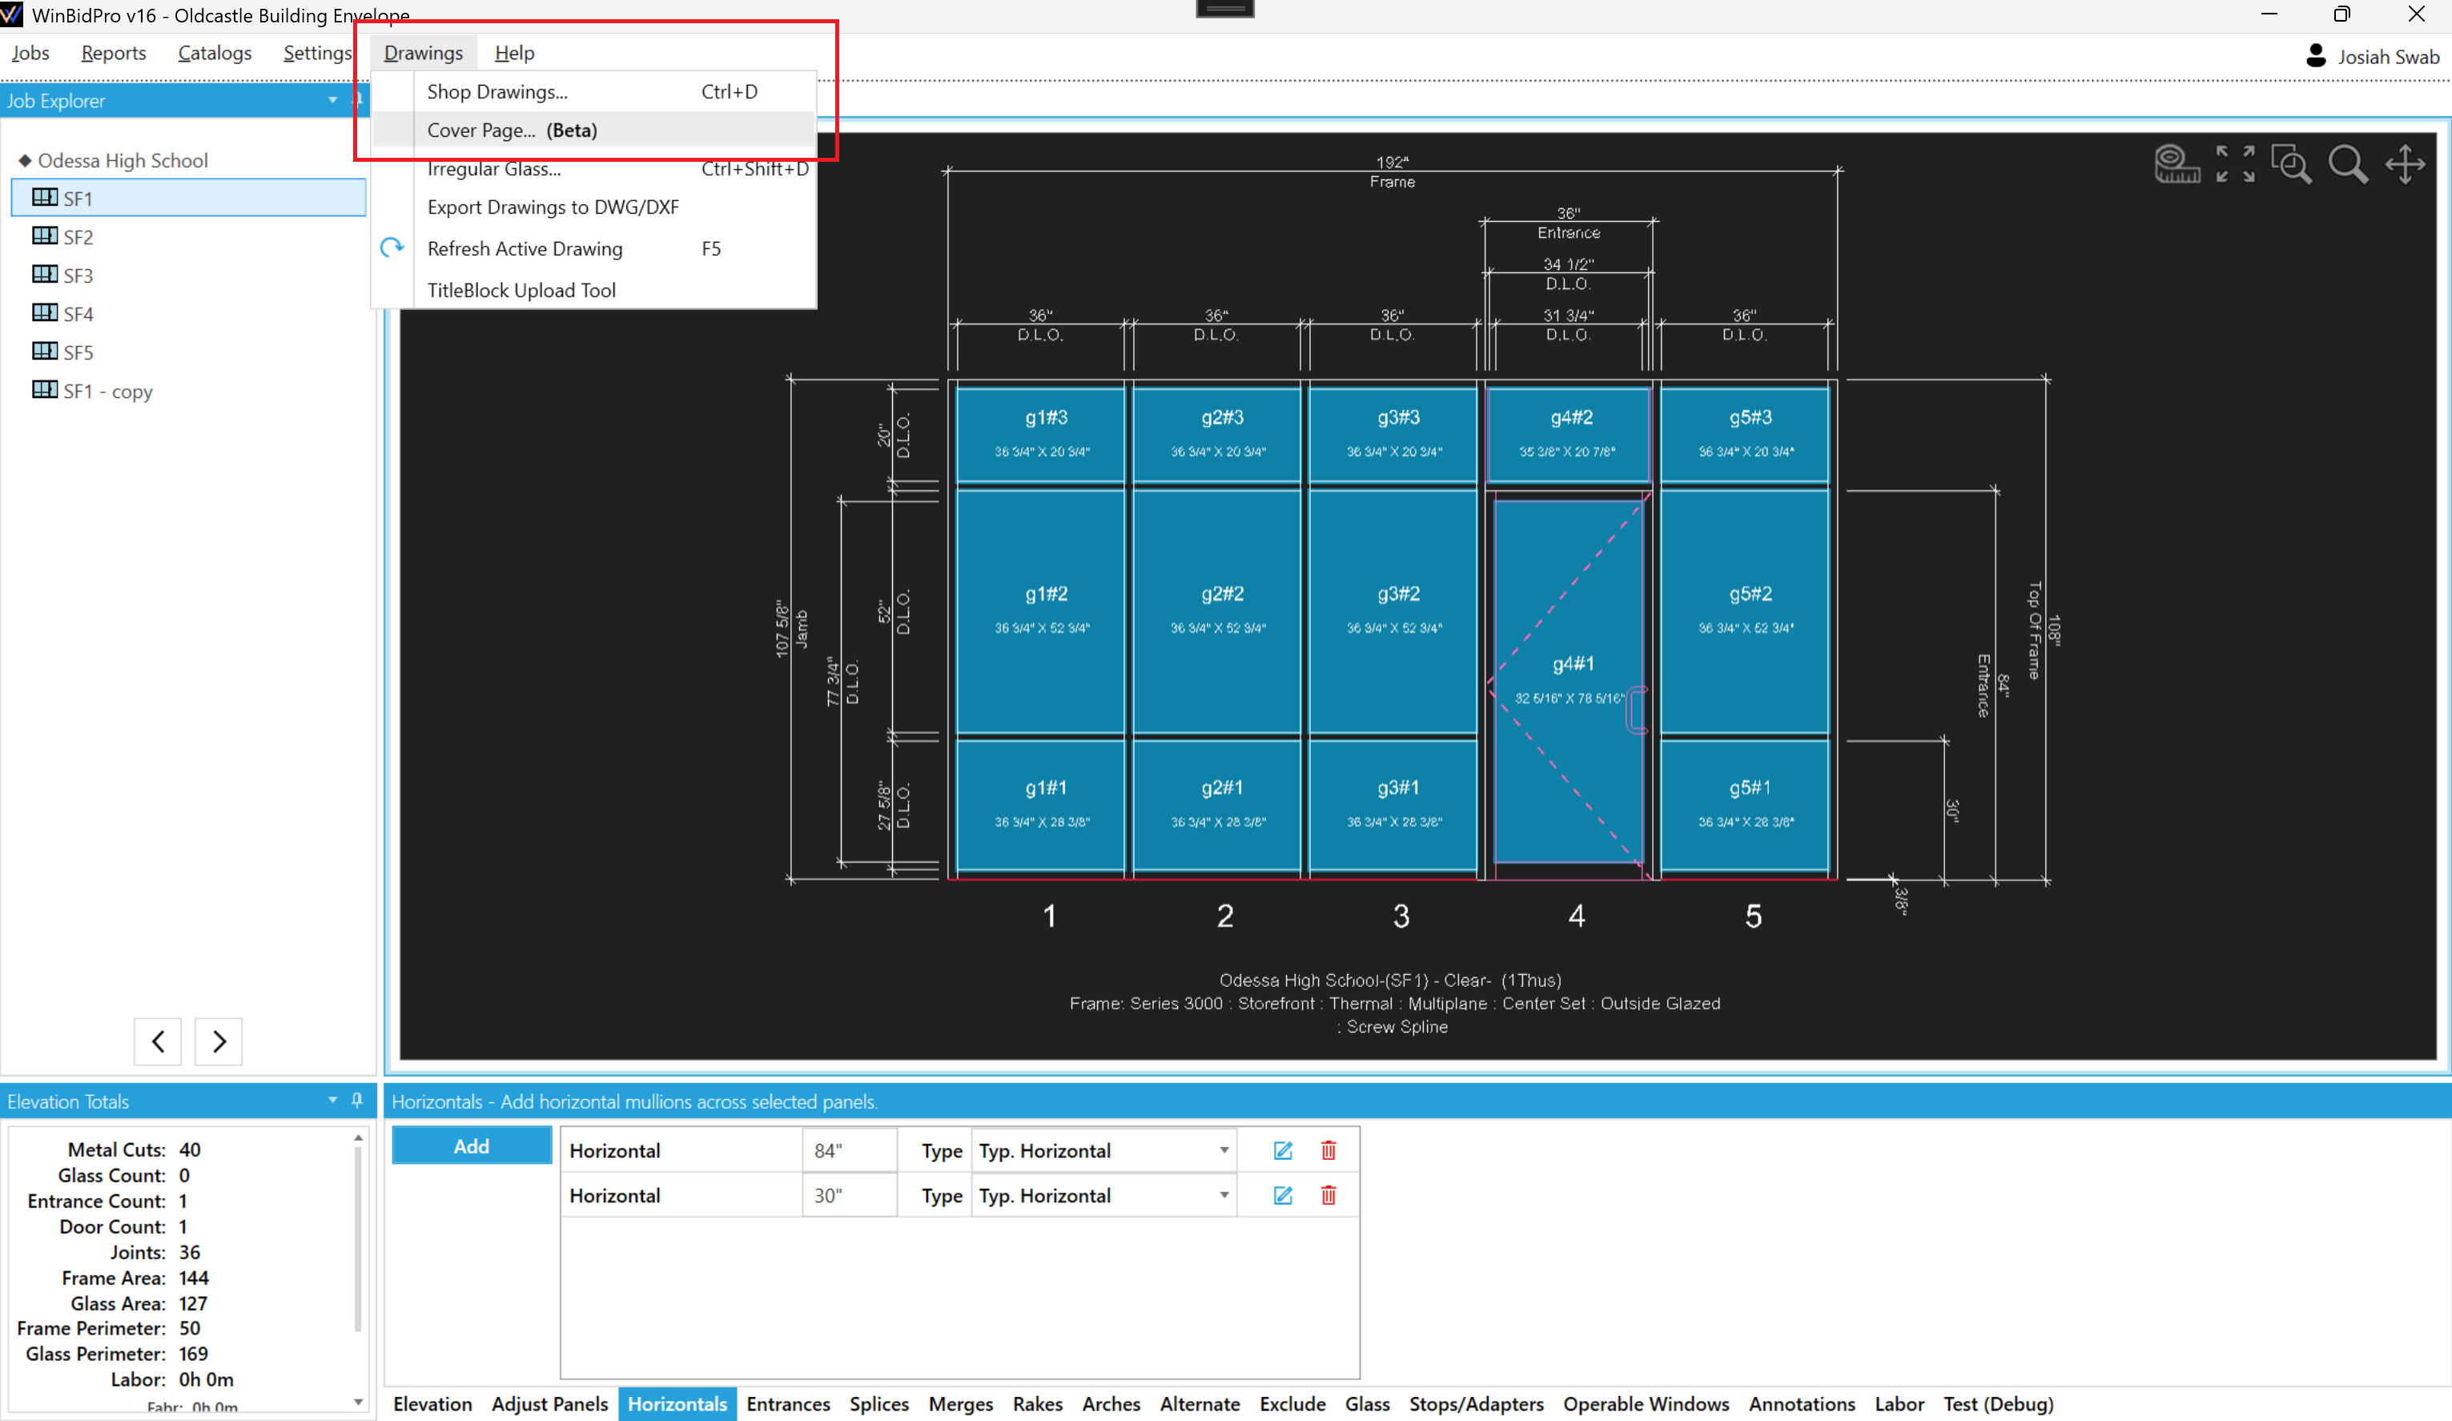The width and height of the screenshot is (2452, 1421).
Task: Click the refresh icon beside Refresh Active Drawing
Action: point(392,248)
